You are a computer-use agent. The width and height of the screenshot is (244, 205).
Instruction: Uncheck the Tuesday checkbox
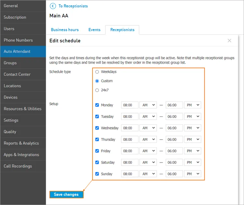click(x=97, y=116)
